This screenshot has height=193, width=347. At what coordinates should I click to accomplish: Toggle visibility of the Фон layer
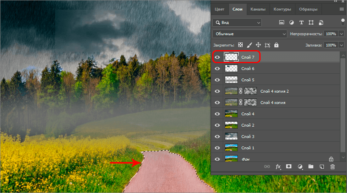tap(217, 159)
